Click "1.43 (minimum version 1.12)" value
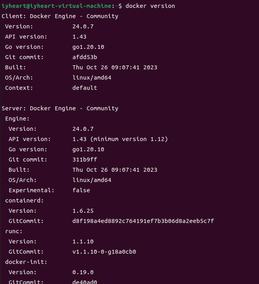 [120, 139]
